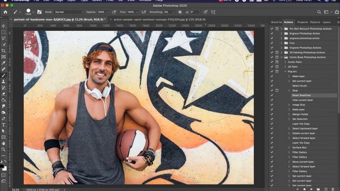Click the Begin recording button in Actions
Screen dimensions: 340x191
click(x=304, y=189)
